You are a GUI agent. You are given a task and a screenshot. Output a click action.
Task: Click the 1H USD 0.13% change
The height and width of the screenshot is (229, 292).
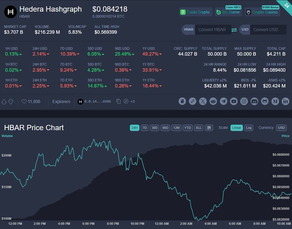[13, 54]
